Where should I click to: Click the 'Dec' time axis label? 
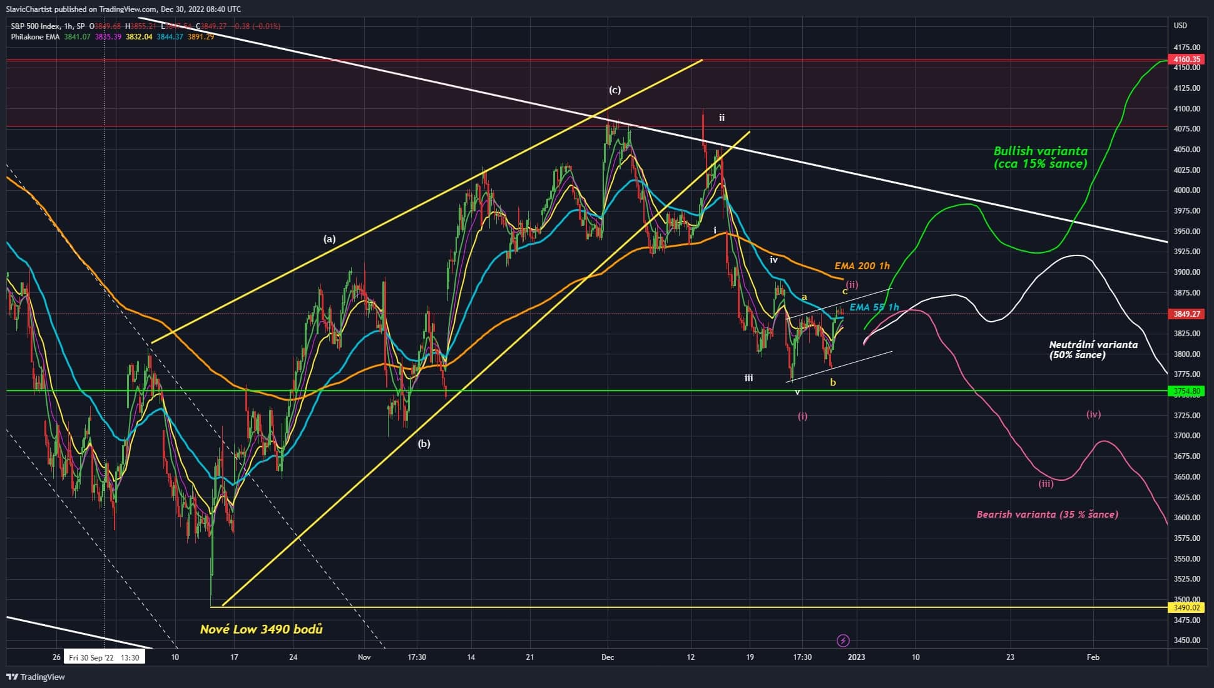[607, 657]
